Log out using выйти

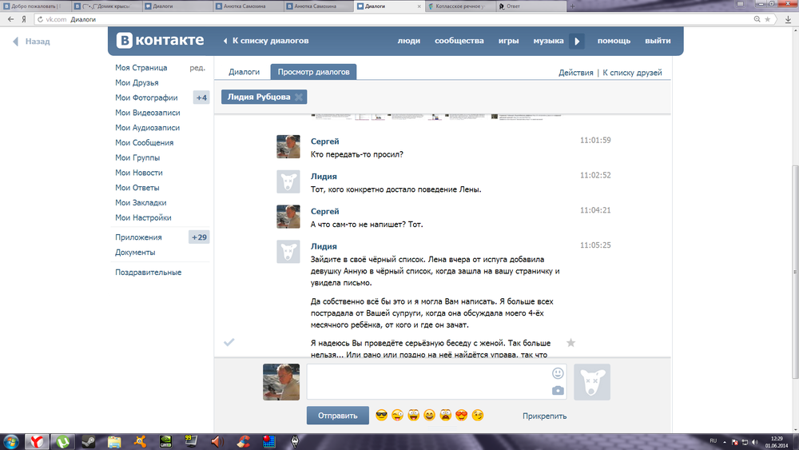point(658,41)
